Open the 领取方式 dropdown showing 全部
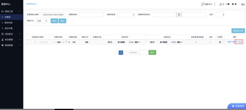The height and width of the screenshot is (110, 246). click(42, 21)
